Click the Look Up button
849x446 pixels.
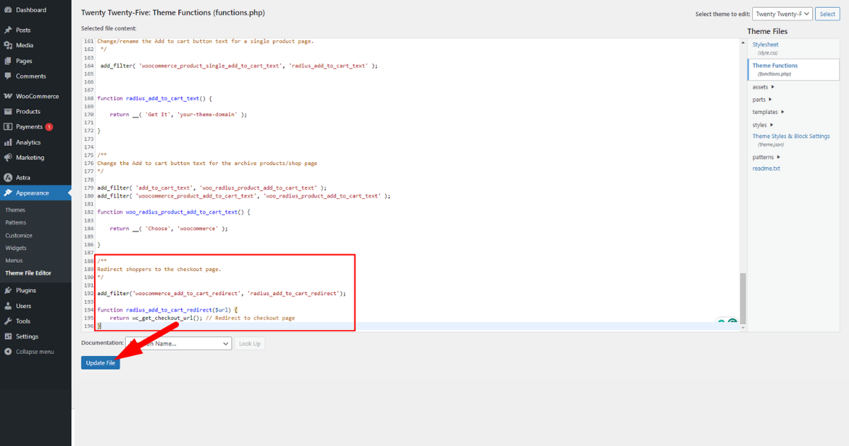point(250,343)
